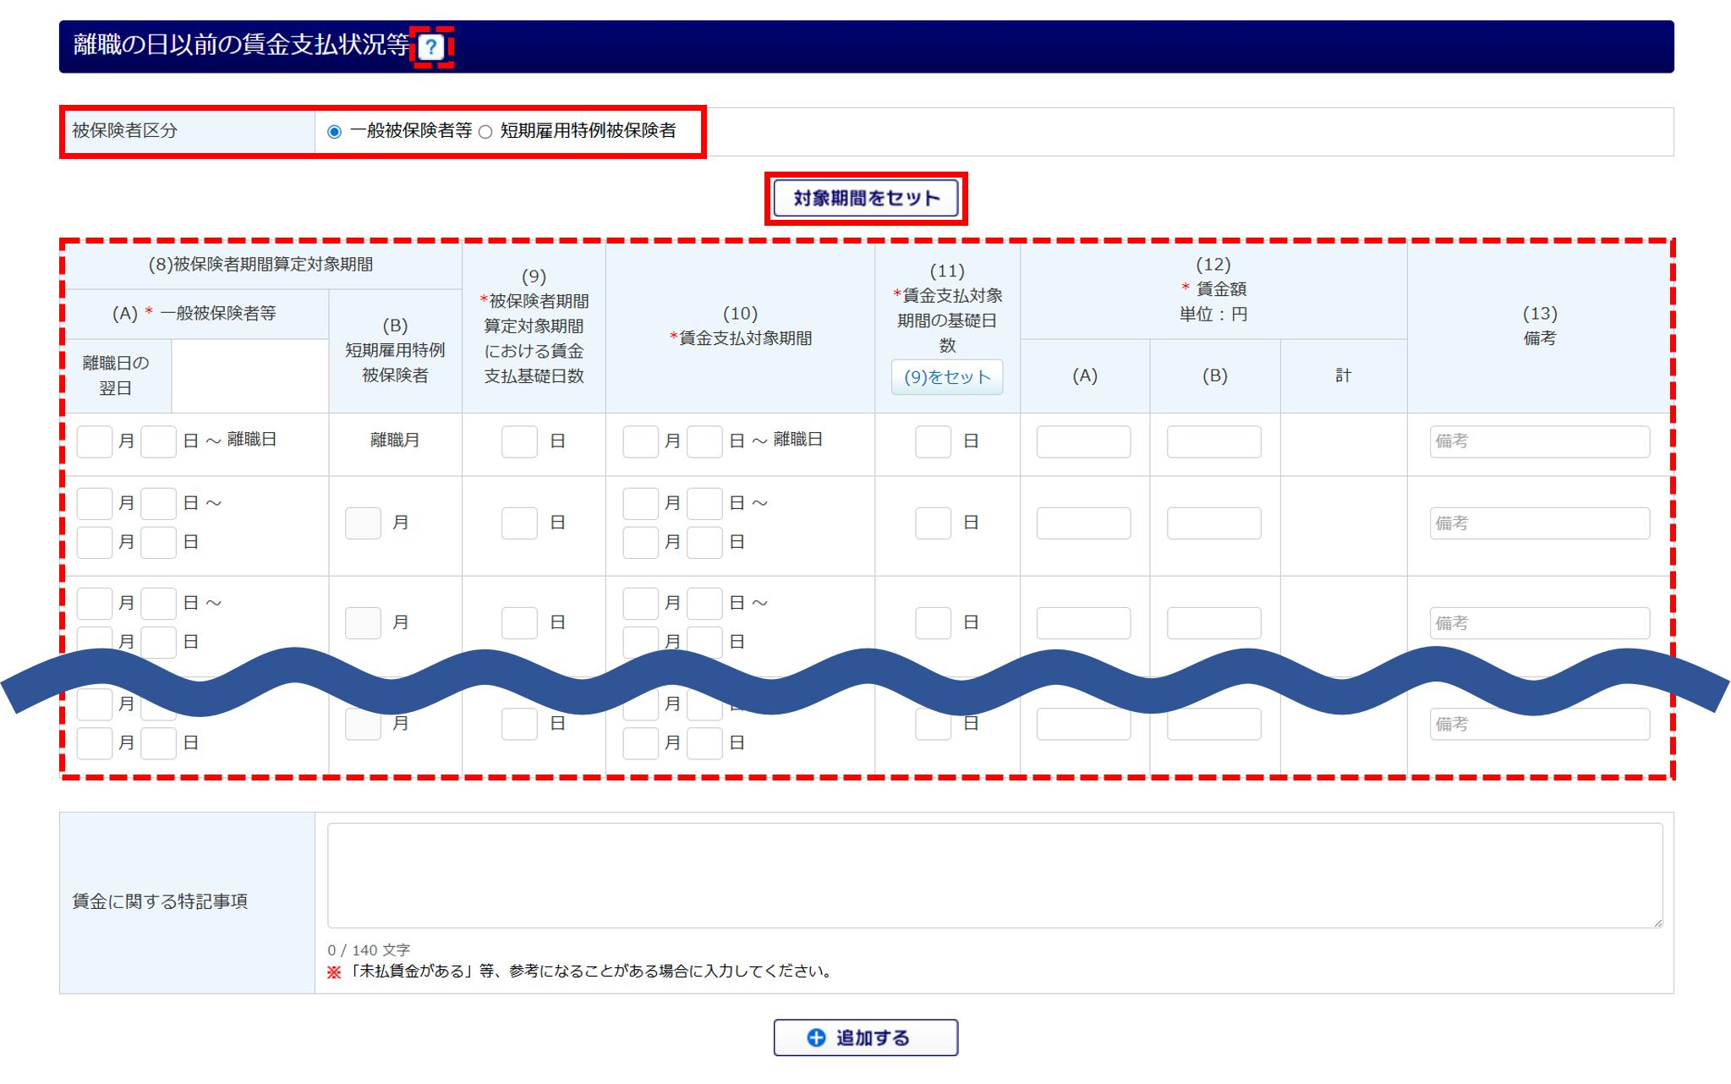Click second row wage amount (A) field
The width and height of the screenshot is (1731, 1084).
coord(1083,523)
